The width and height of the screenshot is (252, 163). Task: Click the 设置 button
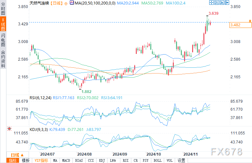[x=181, y=160]
